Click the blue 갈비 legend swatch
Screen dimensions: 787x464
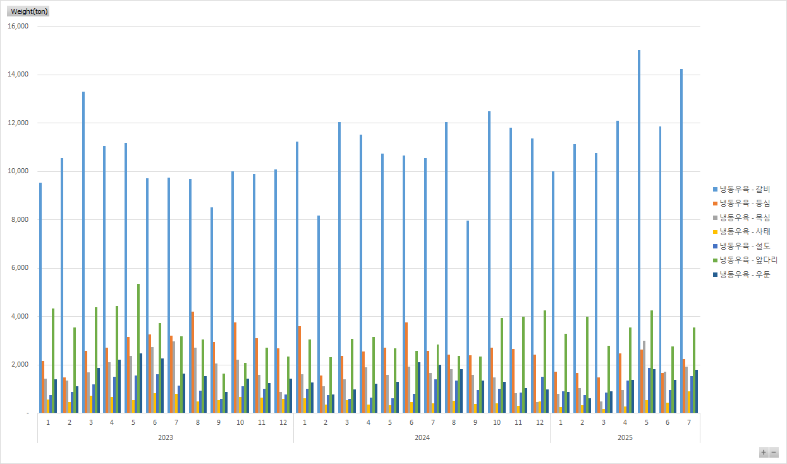tap(715, 189)
